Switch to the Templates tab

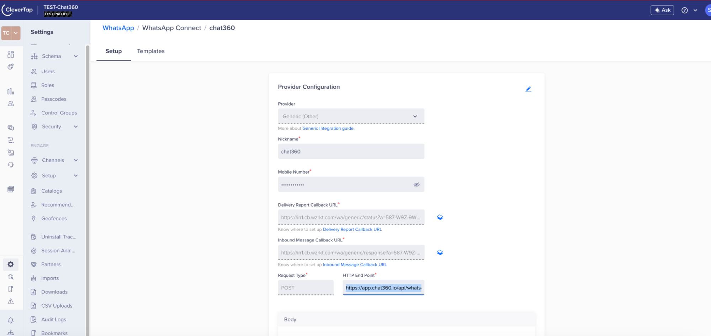(x=151, y=51)
